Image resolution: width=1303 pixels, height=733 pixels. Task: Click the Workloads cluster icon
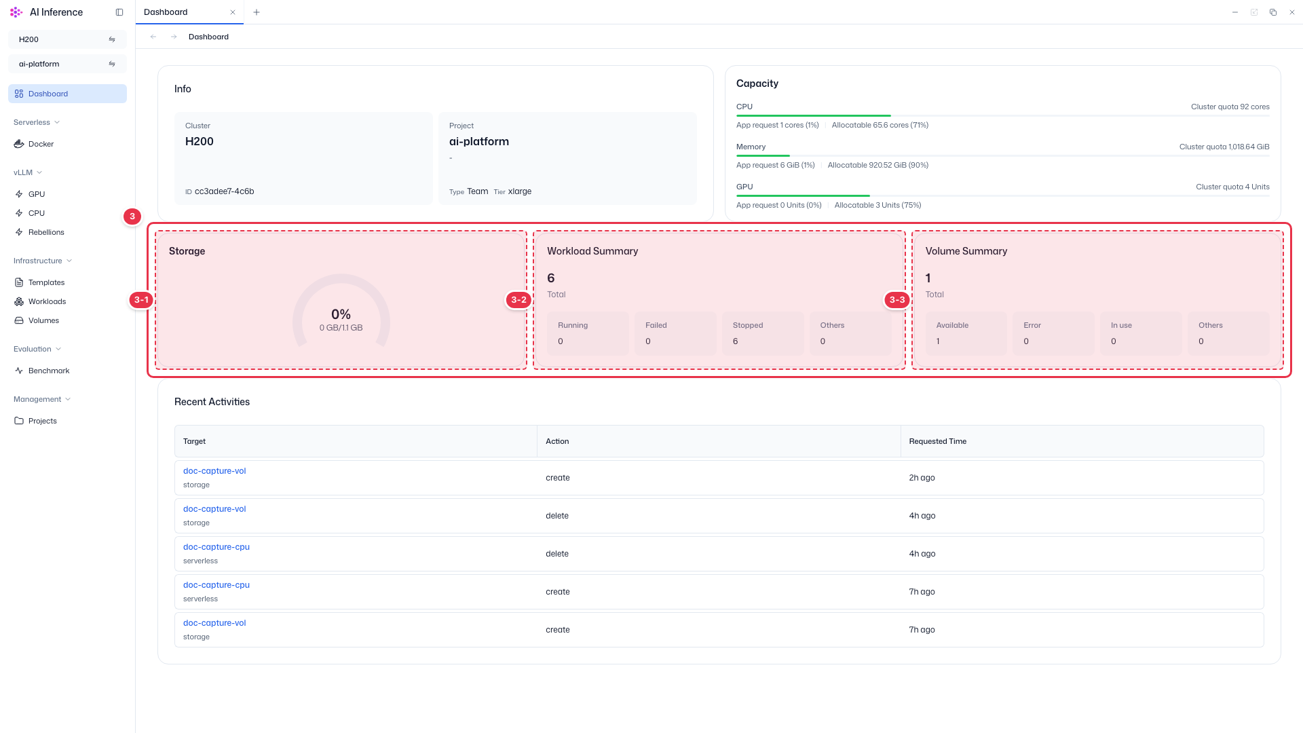(x=19, y=301)
